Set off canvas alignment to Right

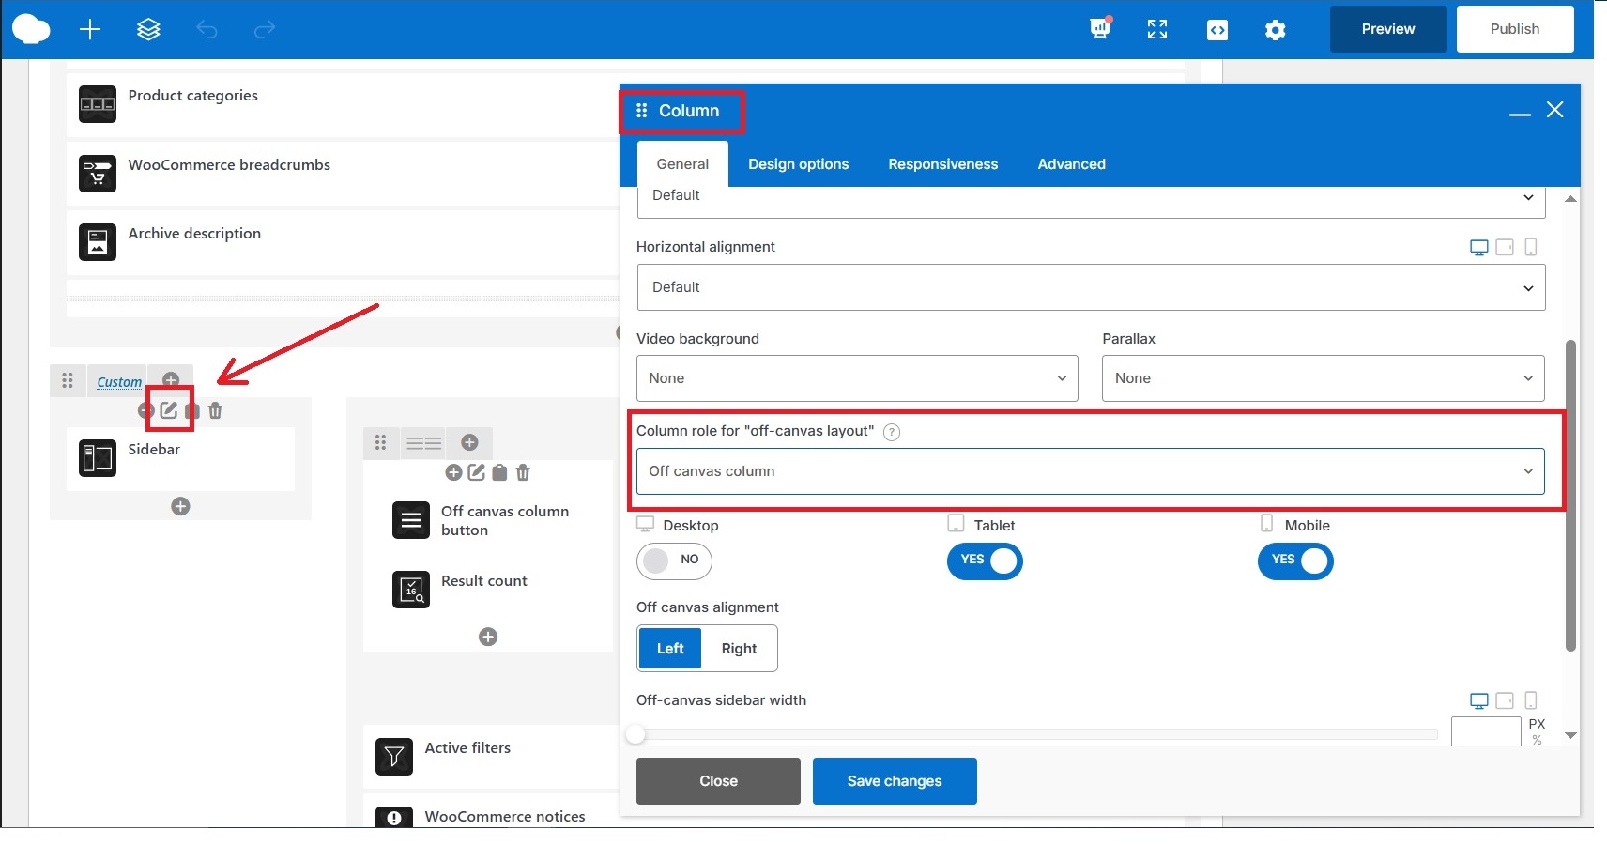740,649
